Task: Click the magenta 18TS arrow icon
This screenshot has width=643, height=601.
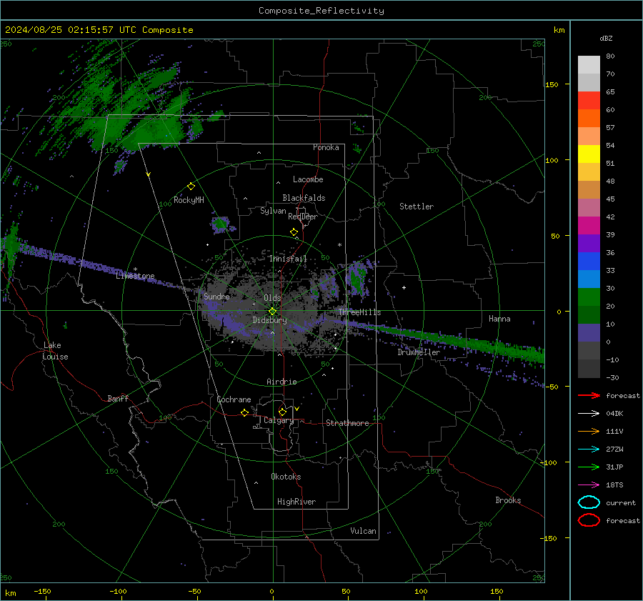Action: click(x=589, y=485)
